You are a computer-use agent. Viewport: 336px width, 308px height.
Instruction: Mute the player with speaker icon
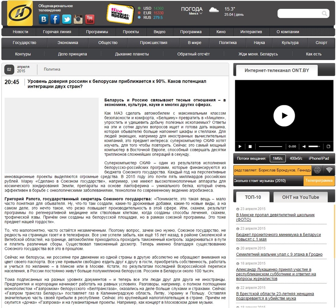tap(304, 147)
